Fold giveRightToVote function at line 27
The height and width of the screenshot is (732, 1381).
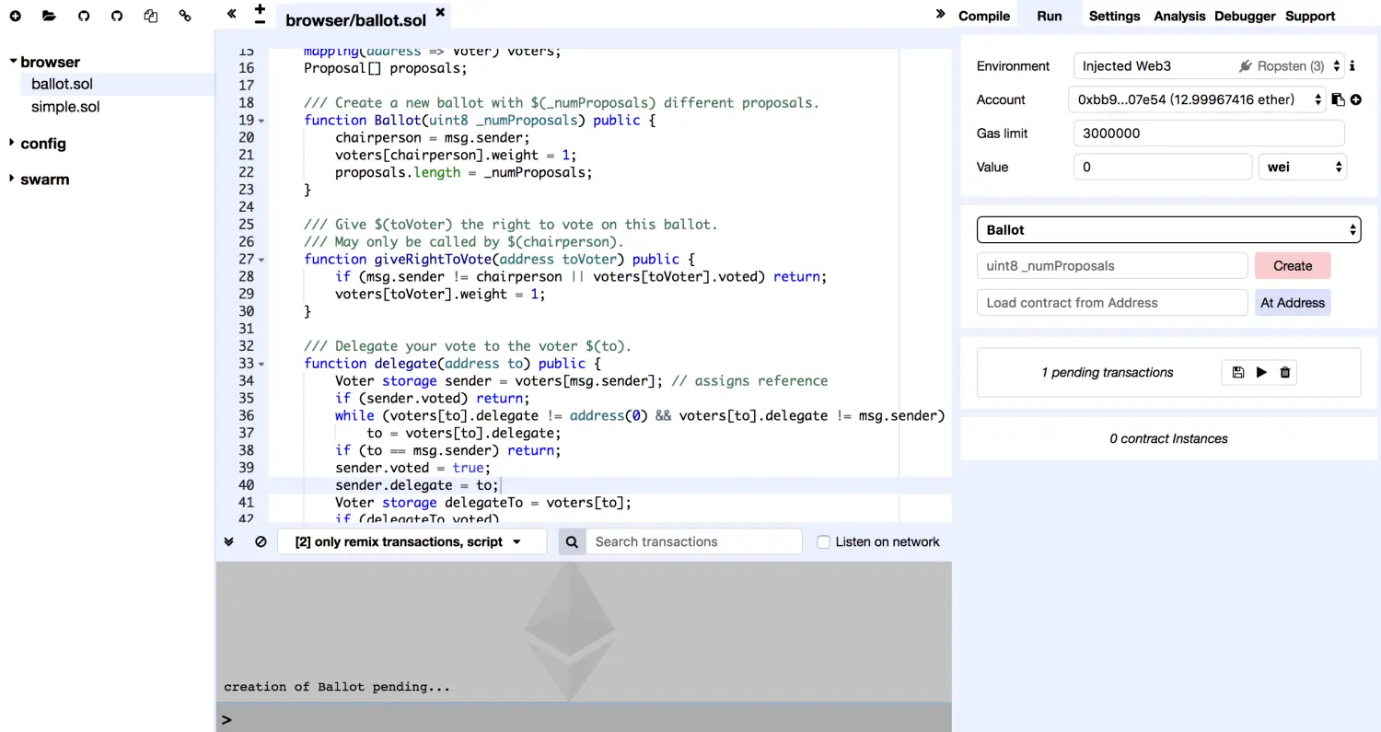pyautogui.click(x=261, y=260)
